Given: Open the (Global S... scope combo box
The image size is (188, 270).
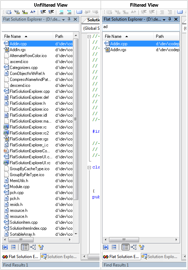Looking at the screenshot, I should coord(91,28).
